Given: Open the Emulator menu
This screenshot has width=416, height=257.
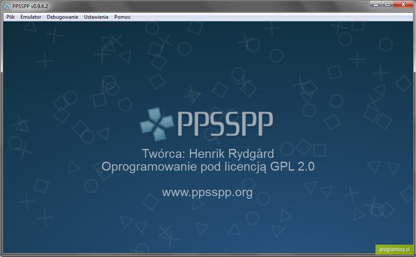Looking at the screenshot, I should click(x=31, y=17).
